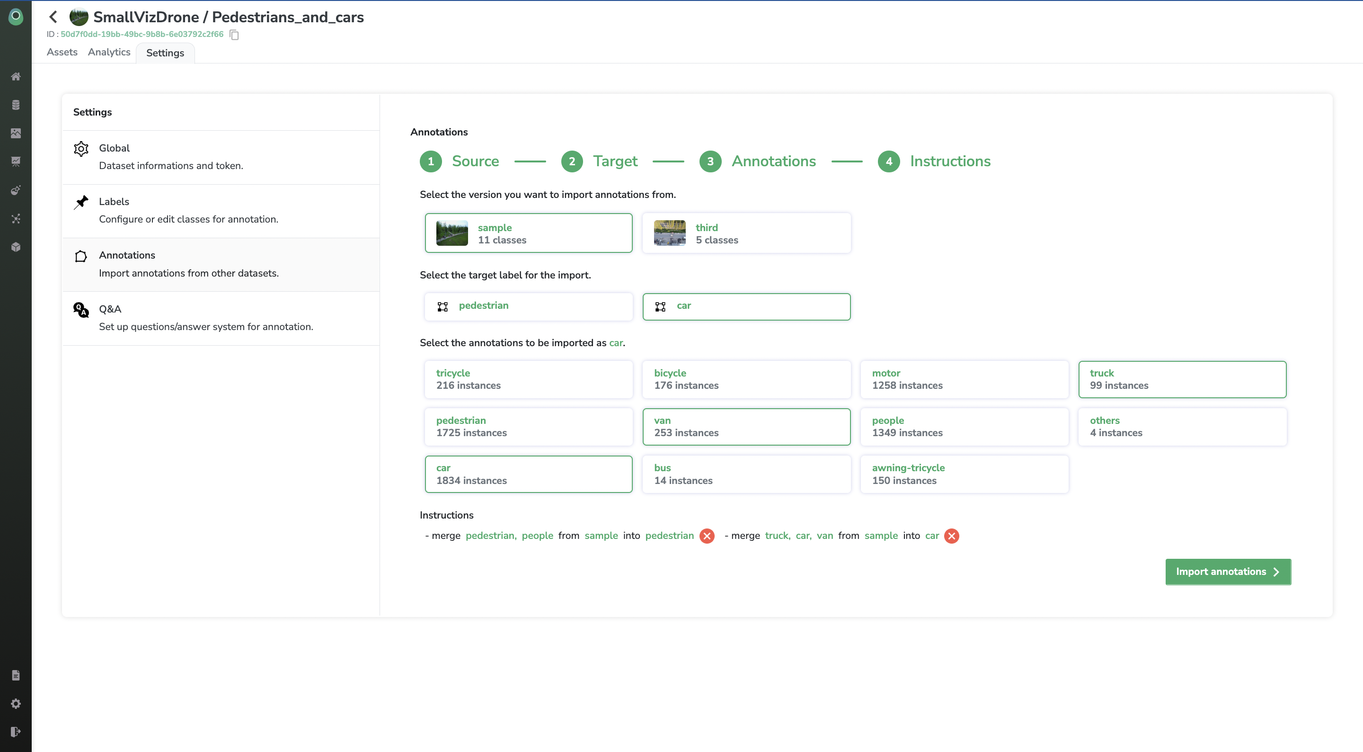Click the logout icon at sidebar bottom
Screen dimensions: 1363x752
[x=16, y=731]
